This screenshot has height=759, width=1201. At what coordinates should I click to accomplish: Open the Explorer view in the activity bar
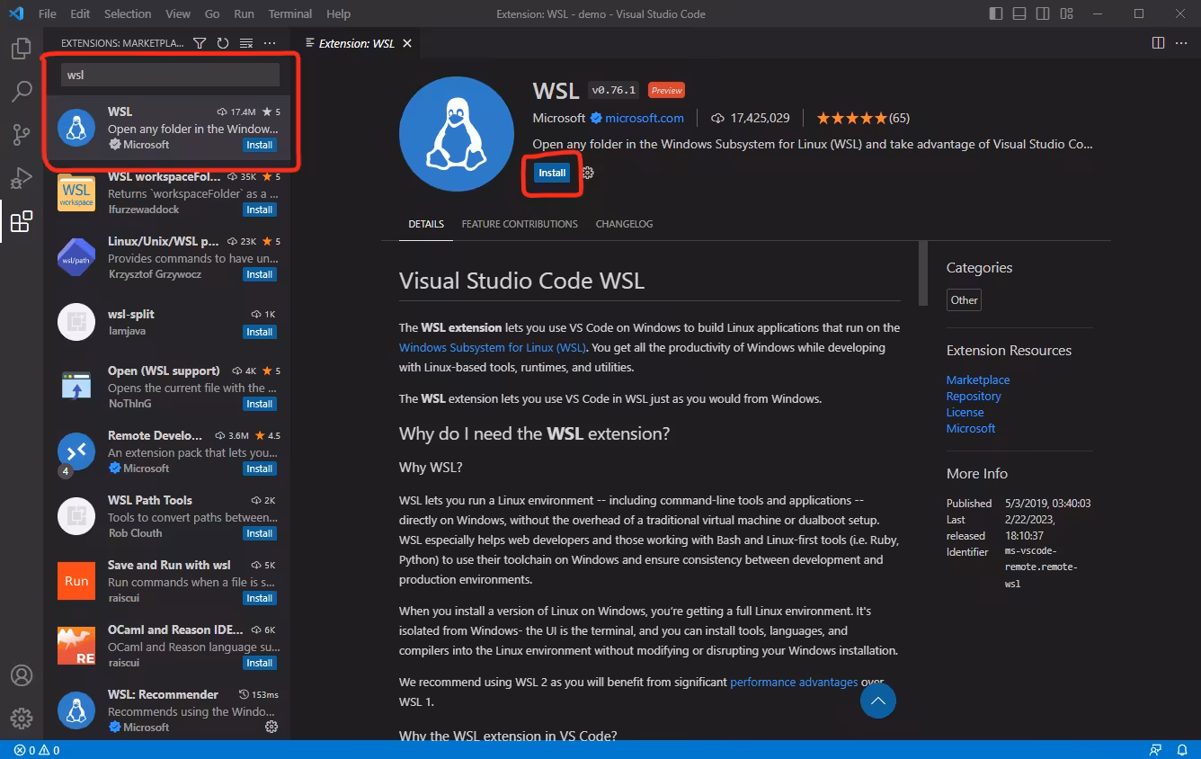point(22,49)
